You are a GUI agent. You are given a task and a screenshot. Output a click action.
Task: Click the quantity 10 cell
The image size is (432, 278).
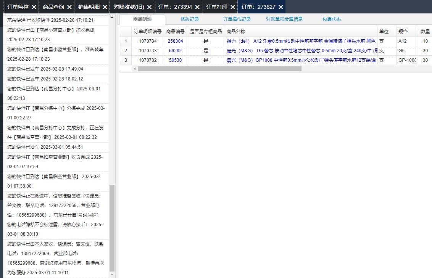(424, 41)
